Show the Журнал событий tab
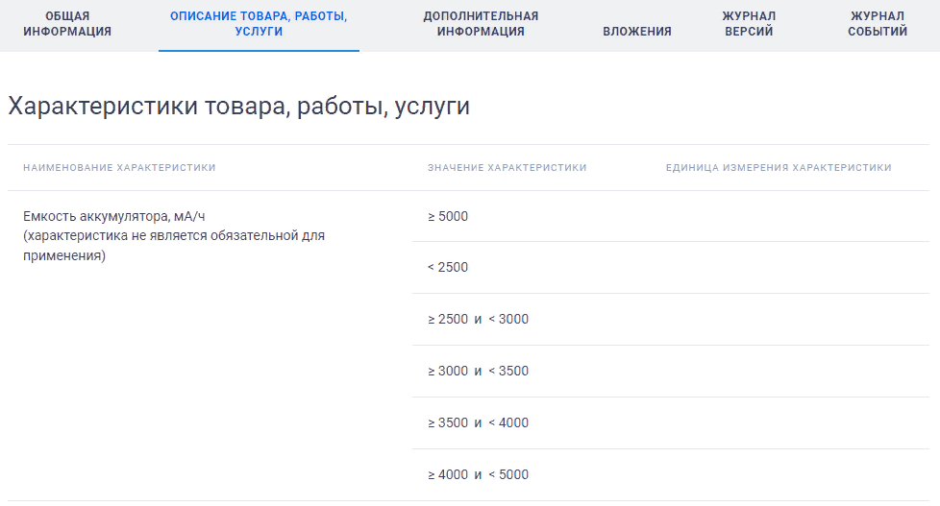The width and height of the screenshot is (940, 506). pyautogui.click(x=878, y=24)
